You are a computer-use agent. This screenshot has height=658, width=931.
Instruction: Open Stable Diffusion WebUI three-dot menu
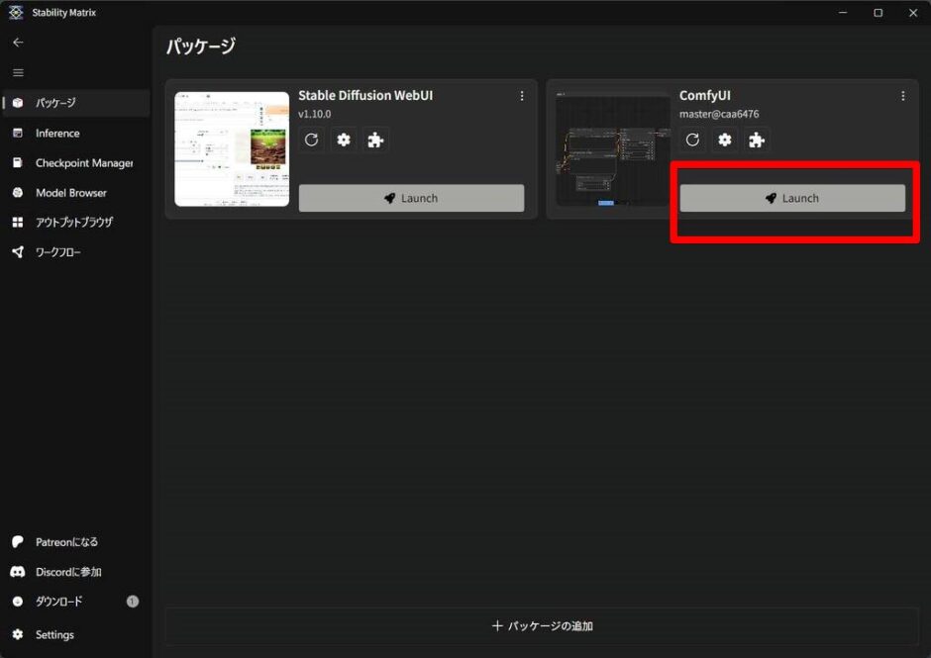522,95
